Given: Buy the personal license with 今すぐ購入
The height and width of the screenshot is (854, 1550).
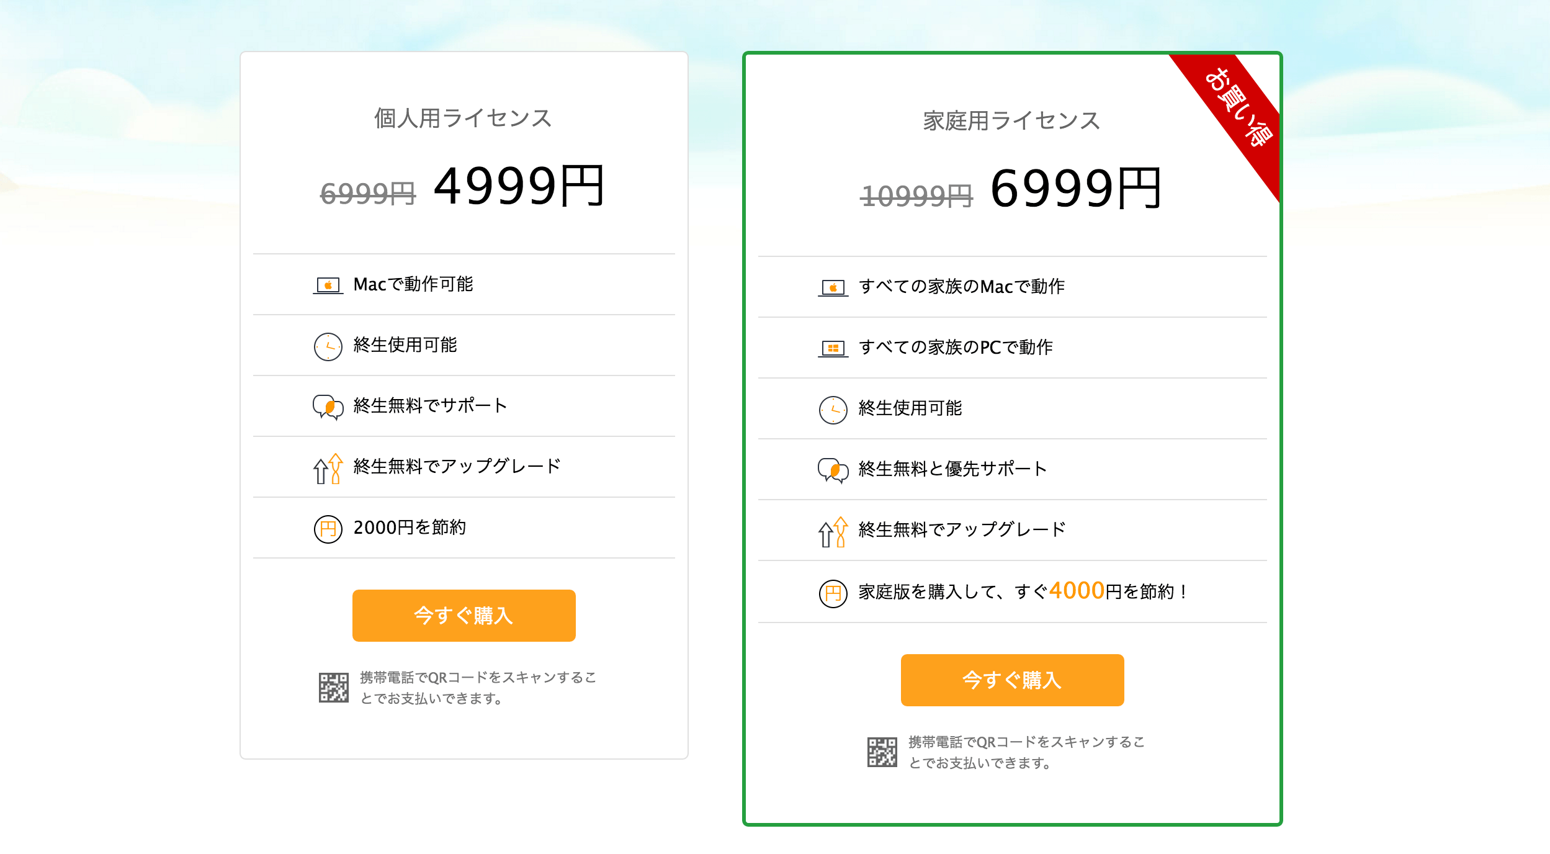Looking at the screenshot, I should pos(464,615).
